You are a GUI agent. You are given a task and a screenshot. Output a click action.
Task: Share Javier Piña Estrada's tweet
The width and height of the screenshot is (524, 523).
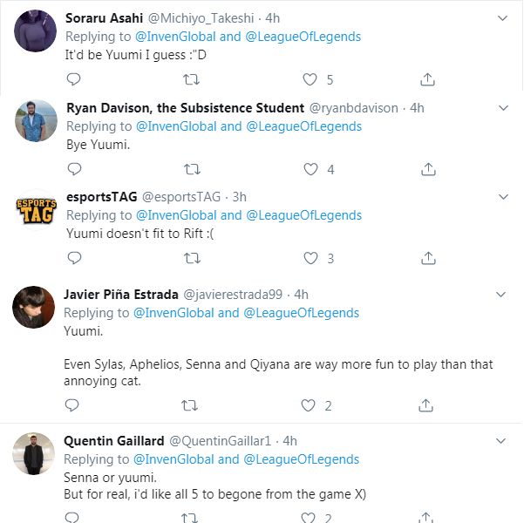[x=425, y=405]
